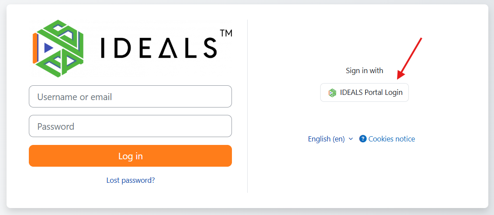
Task: Click the small hexagon icon in Portal Login button
Action: (332, 93)
